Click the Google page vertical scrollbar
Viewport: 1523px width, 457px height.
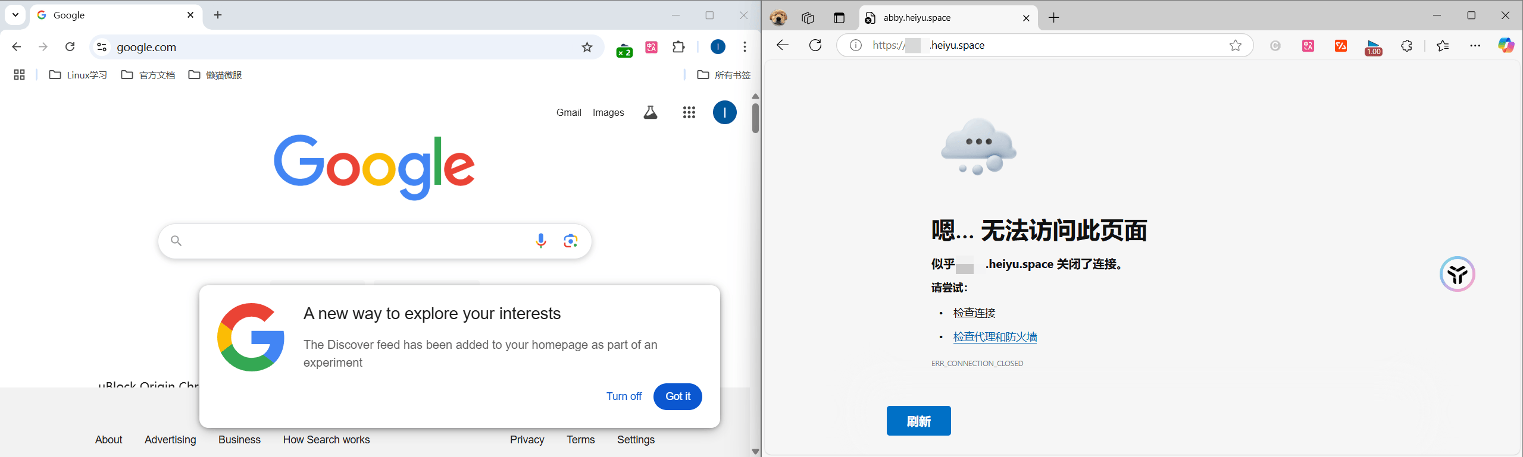click(755, 118)
